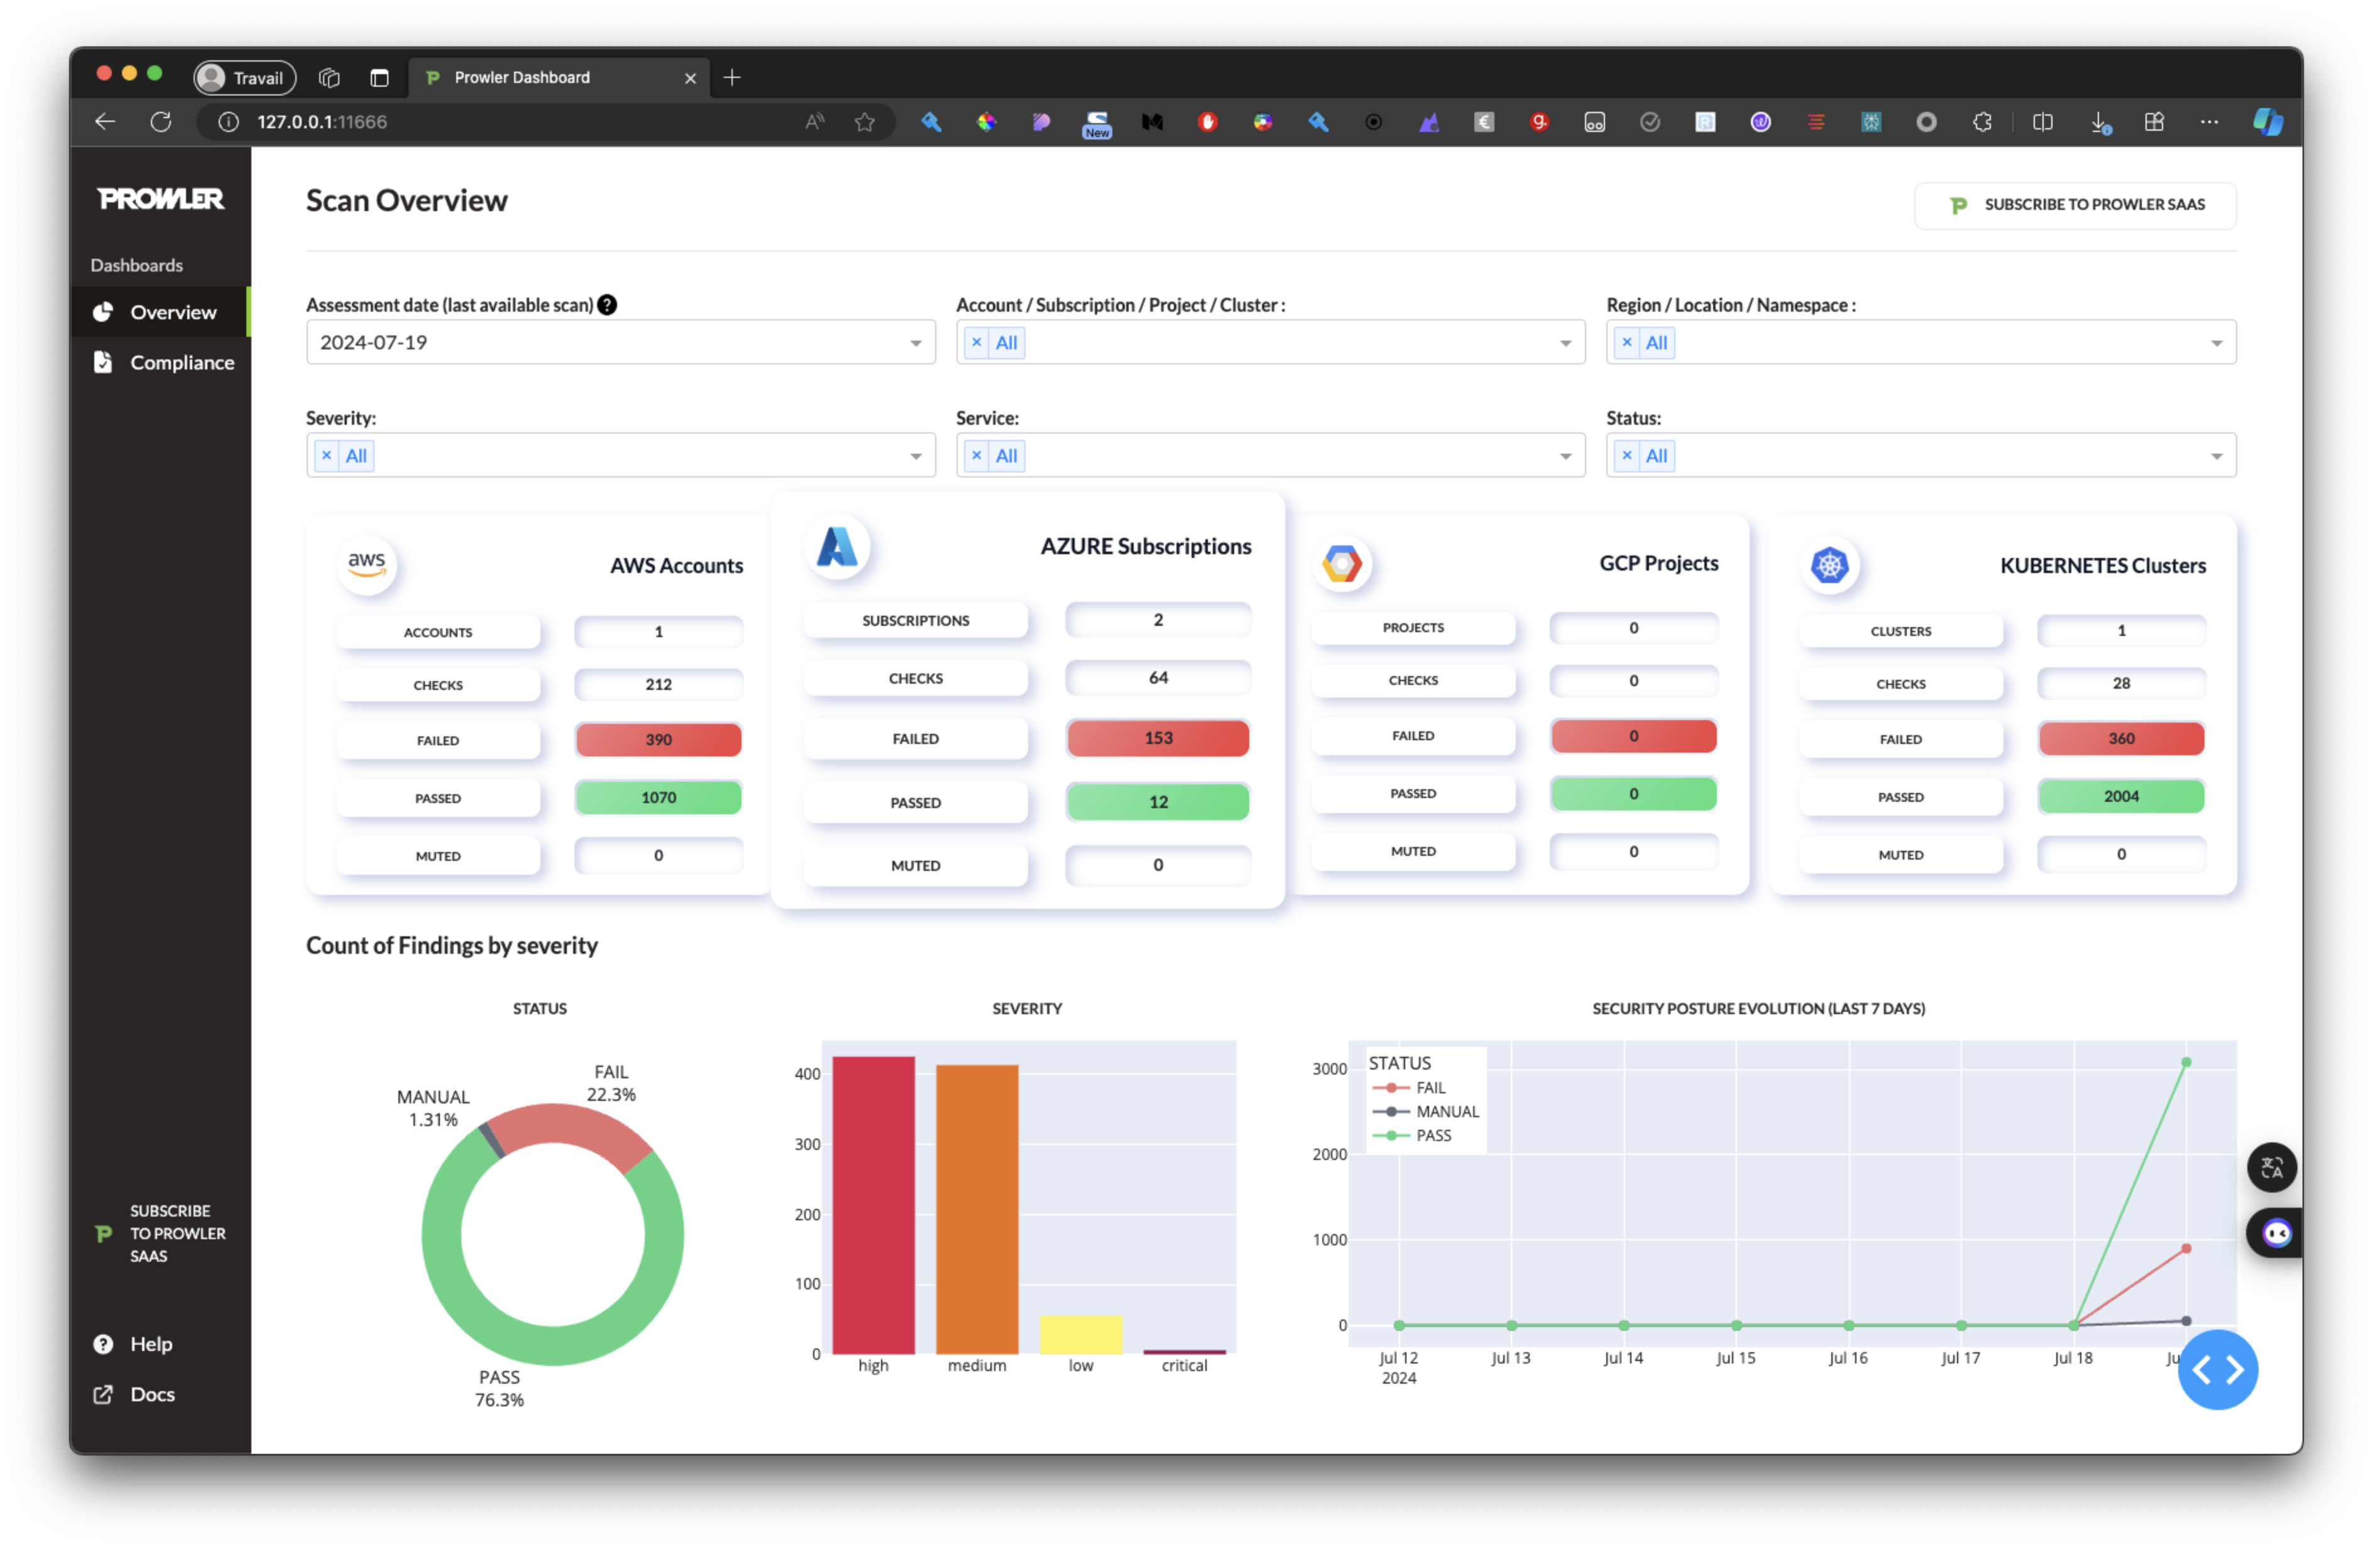Expand the Status filter dropdown

click(x=2215, y=457)
